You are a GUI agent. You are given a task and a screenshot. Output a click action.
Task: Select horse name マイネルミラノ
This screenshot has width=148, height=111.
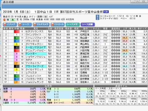(x=33, y=63)
